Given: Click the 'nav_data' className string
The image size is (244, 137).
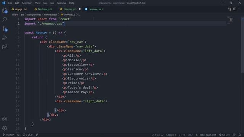Looking at the screenshot, I should pos(85,46).
